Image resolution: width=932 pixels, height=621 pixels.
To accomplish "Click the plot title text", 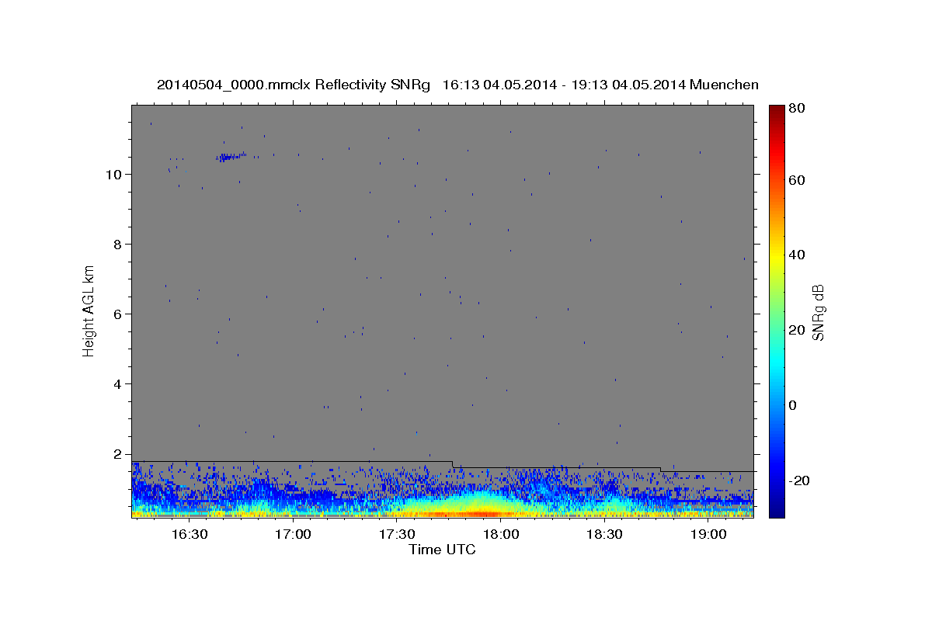I will [x=457, y=85].
